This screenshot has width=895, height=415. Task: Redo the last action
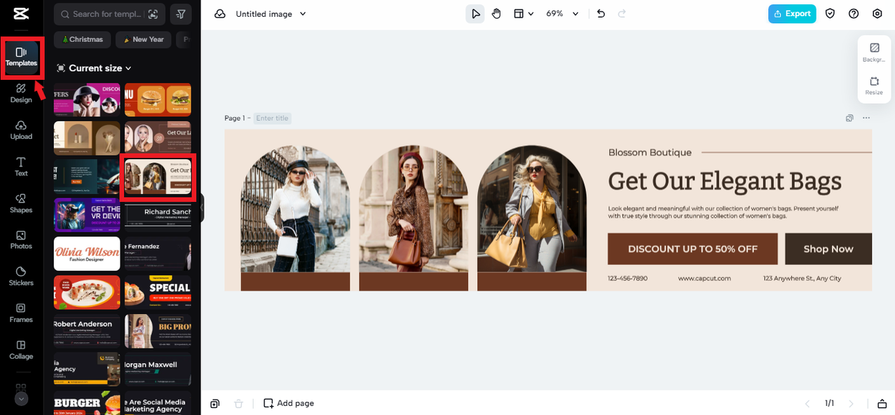click(621, 13)
